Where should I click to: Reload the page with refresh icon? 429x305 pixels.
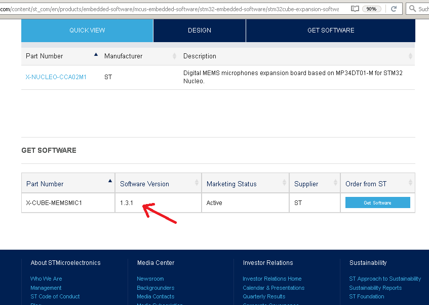[394, 9]
